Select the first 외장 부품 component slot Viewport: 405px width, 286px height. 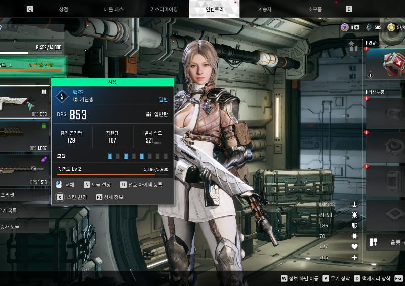coord(386,114)
